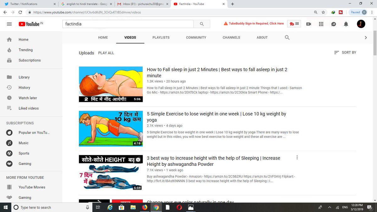Open the Windows Start menu
The width and height of the screenshot is (377, 212).
pos(5,207)
